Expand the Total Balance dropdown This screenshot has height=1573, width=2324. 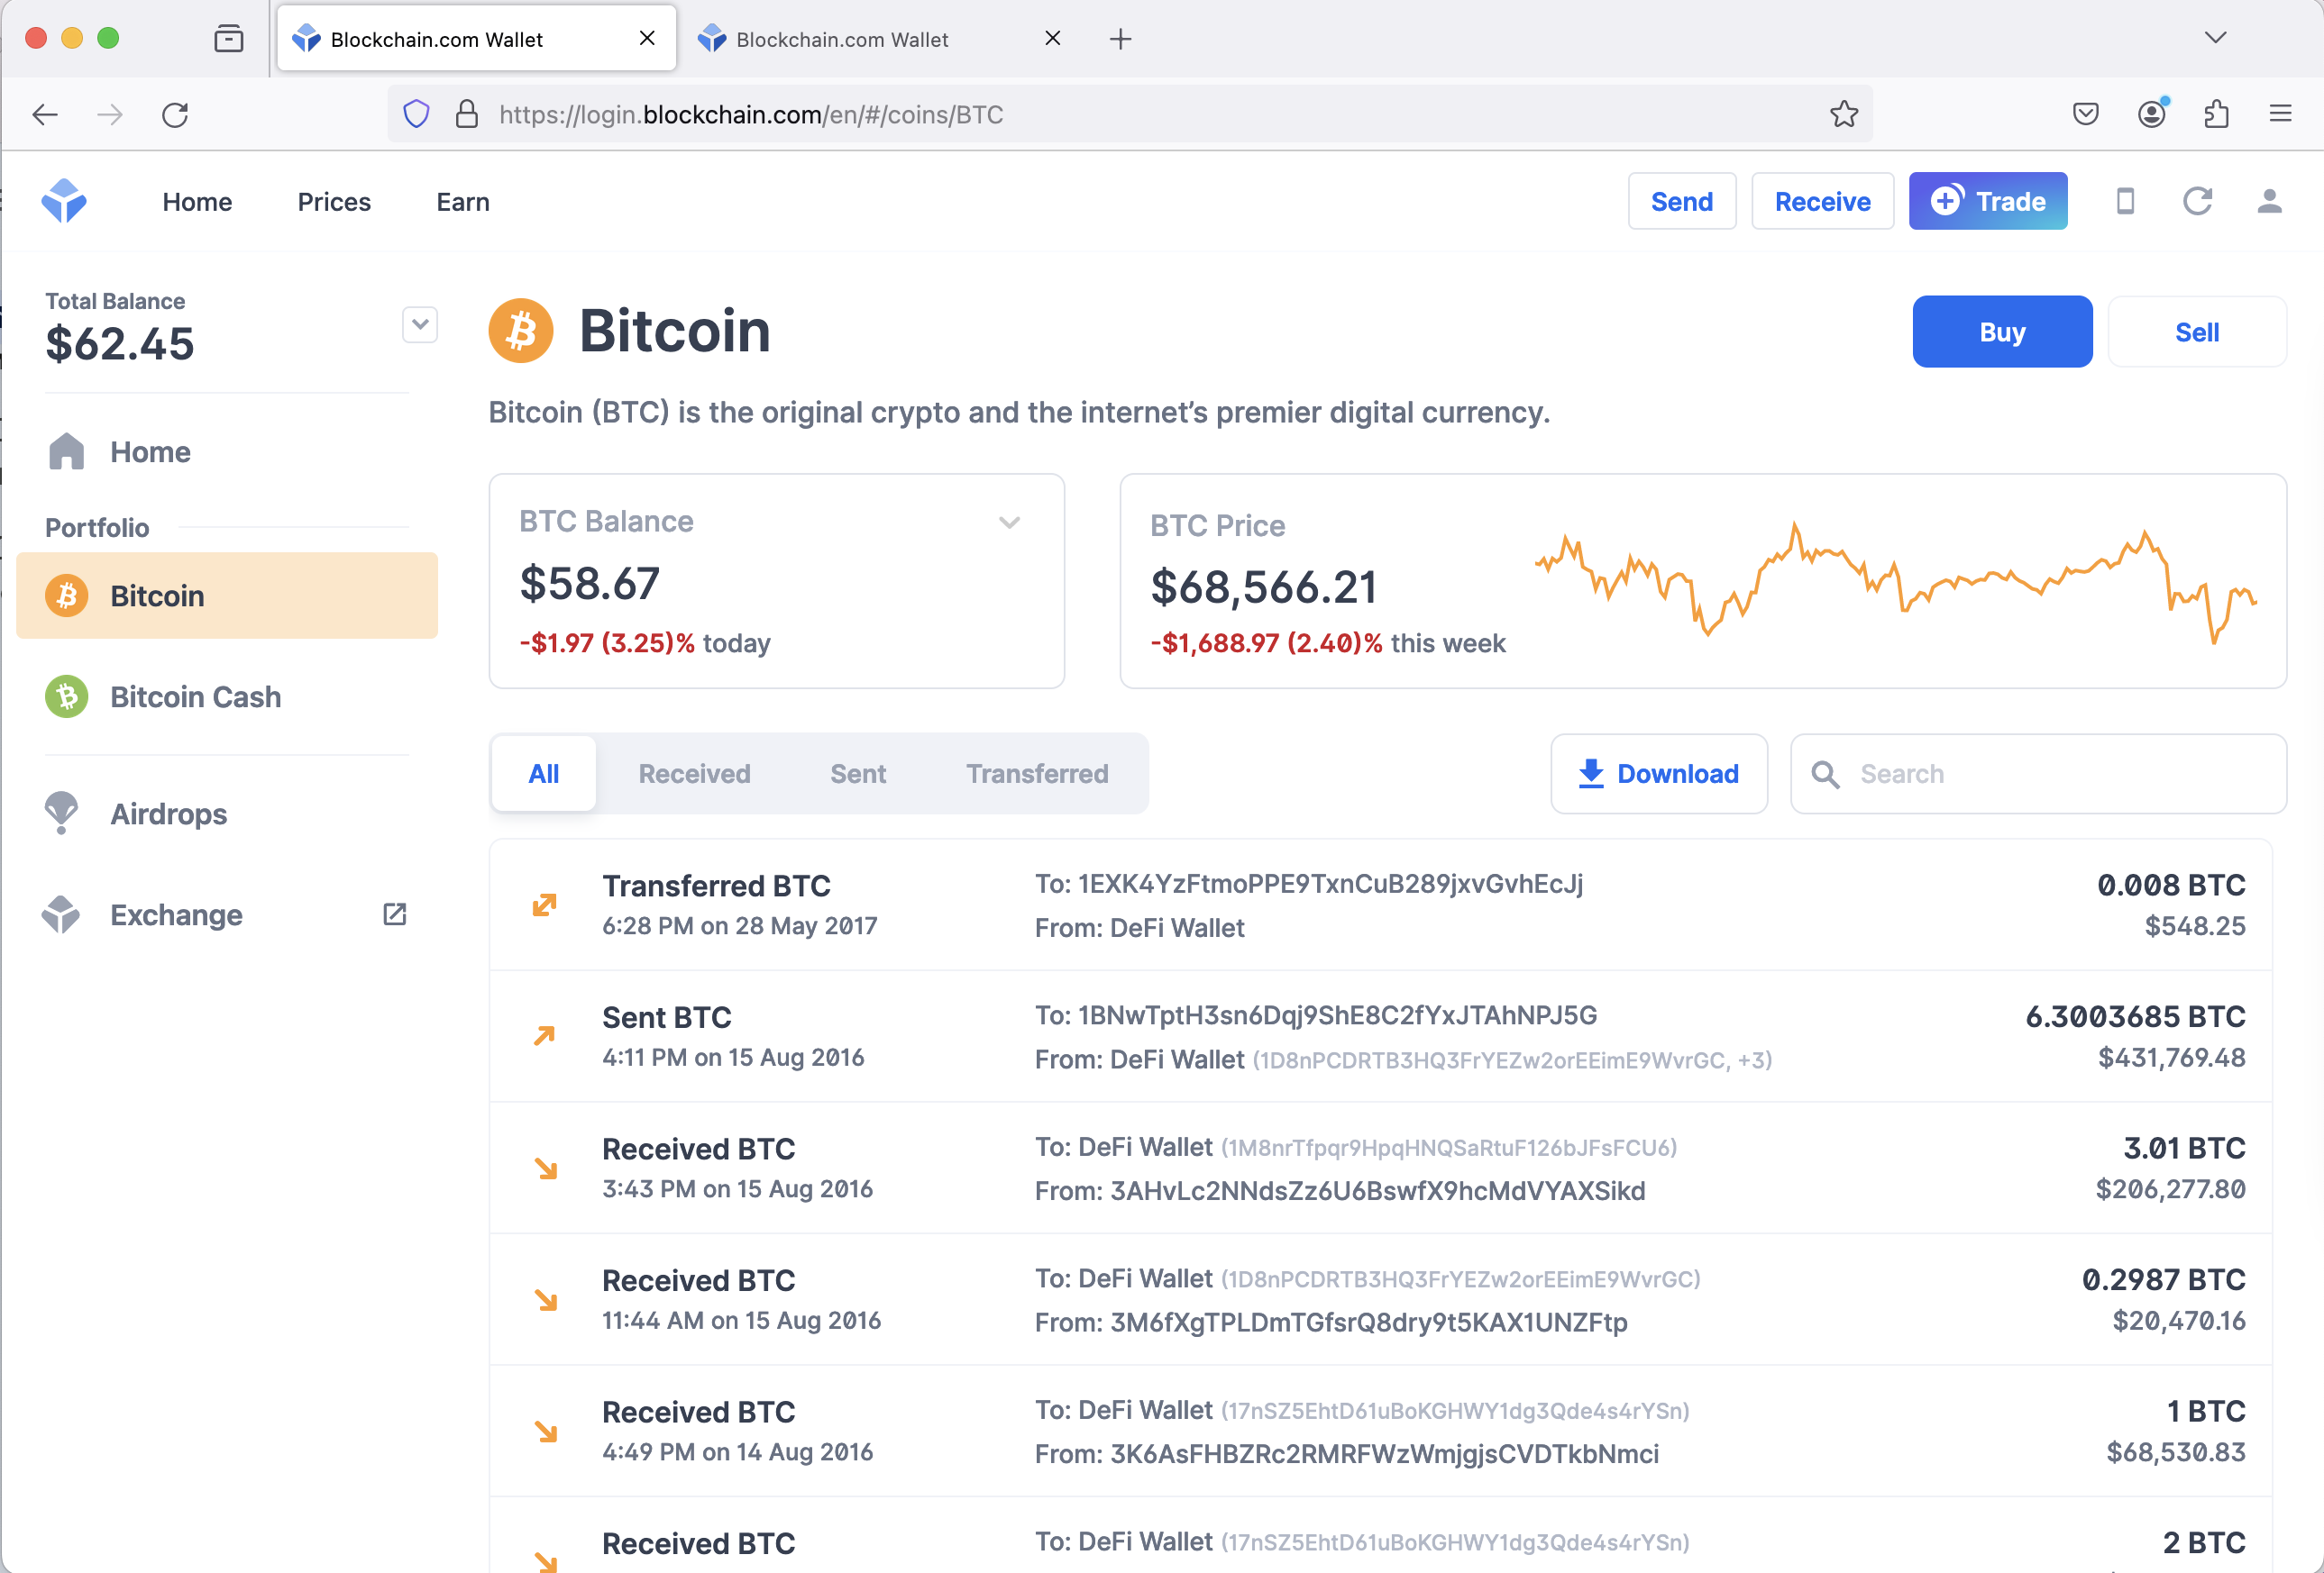pos(420,323)
